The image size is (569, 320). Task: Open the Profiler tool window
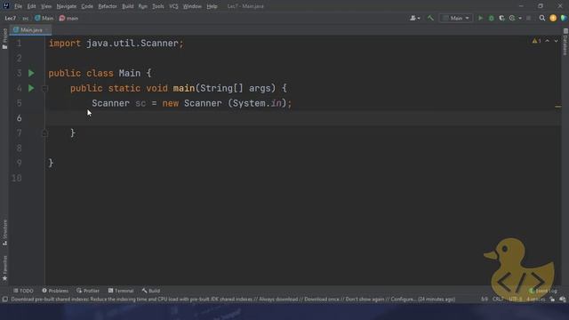point(88,291)
